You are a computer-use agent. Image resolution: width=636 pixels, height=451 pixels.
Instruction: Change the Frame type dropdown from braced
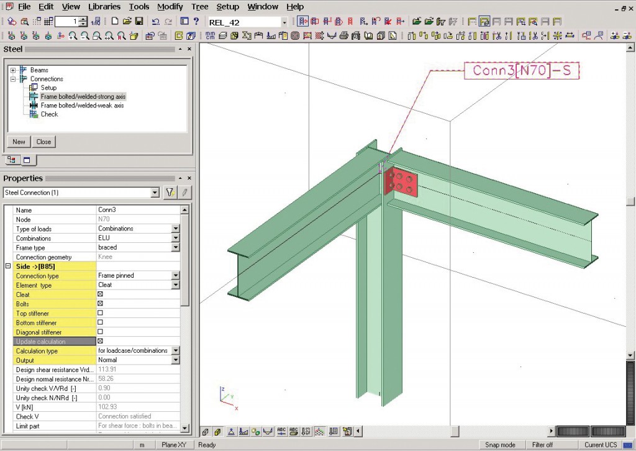click(176, 247)
